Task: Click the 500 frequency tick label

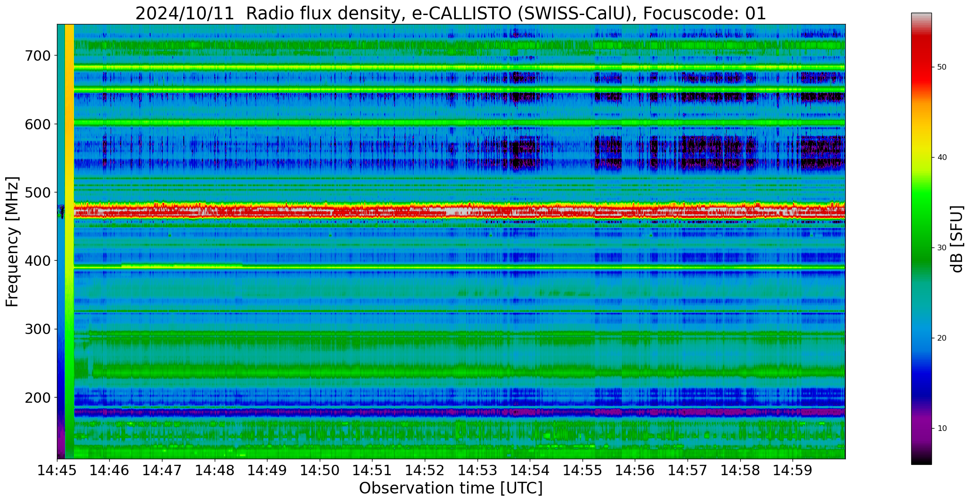Action: pos(38,192)
